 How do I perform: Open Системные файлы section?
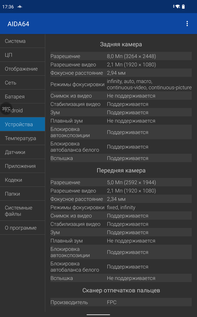pyautogui.click(x=22, y=211)
